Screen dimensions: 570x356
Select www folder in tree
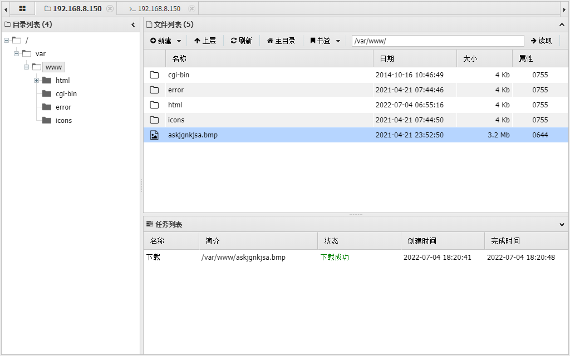point(54,67)
